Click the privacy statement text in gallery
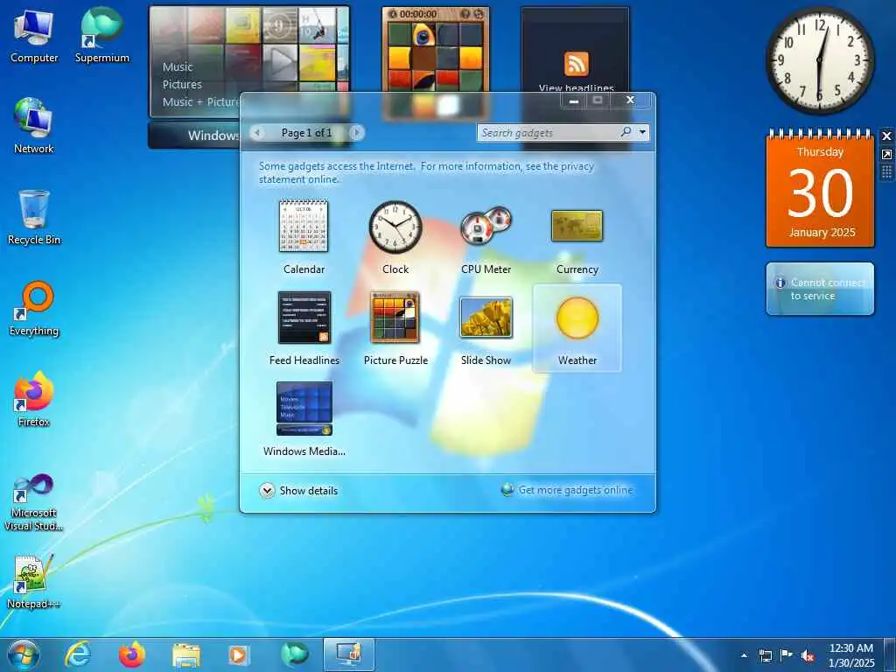Viewport: 896px width, 672px height. [426, 172]
